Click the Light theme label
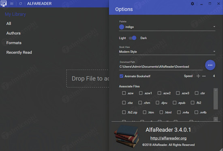Image resolution: width=223 pixels, height=151 pixels. 122,38
